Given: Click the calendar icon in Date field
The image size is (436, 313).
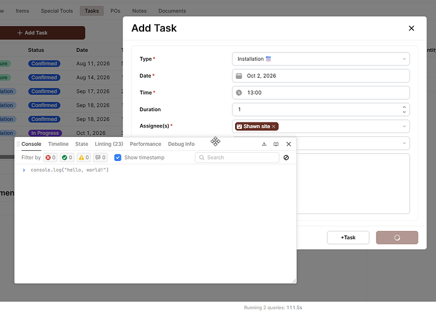Looking at the screenshot, I should [239, 76].
